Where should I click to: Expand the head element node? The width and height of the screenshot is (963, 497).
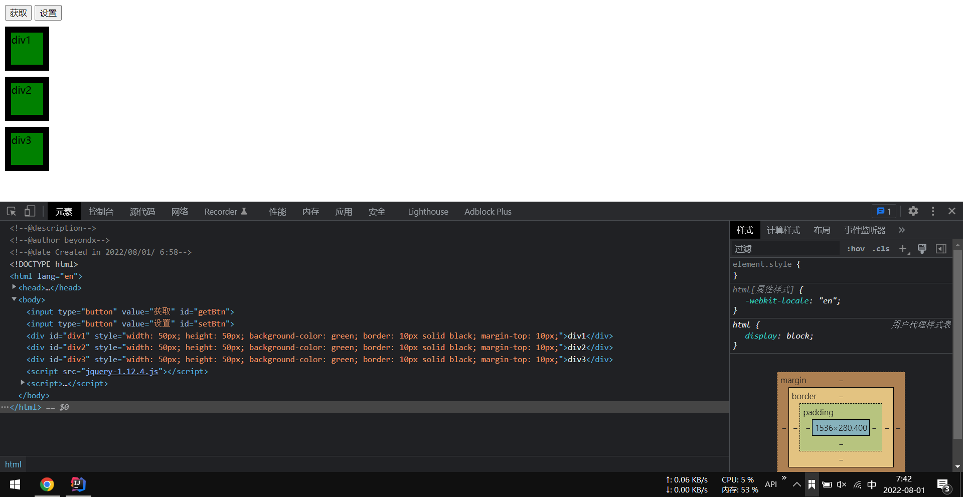[x=14, y=287]
